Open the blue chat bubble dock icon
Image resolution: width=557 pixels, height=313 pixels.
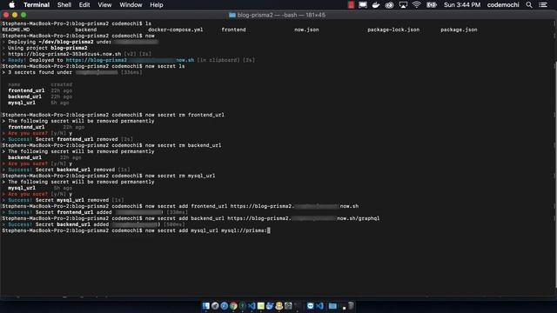[x=310, y=305]
